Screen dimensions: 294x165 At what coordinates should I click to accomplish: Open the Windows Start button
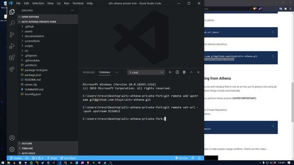(3, 163)
